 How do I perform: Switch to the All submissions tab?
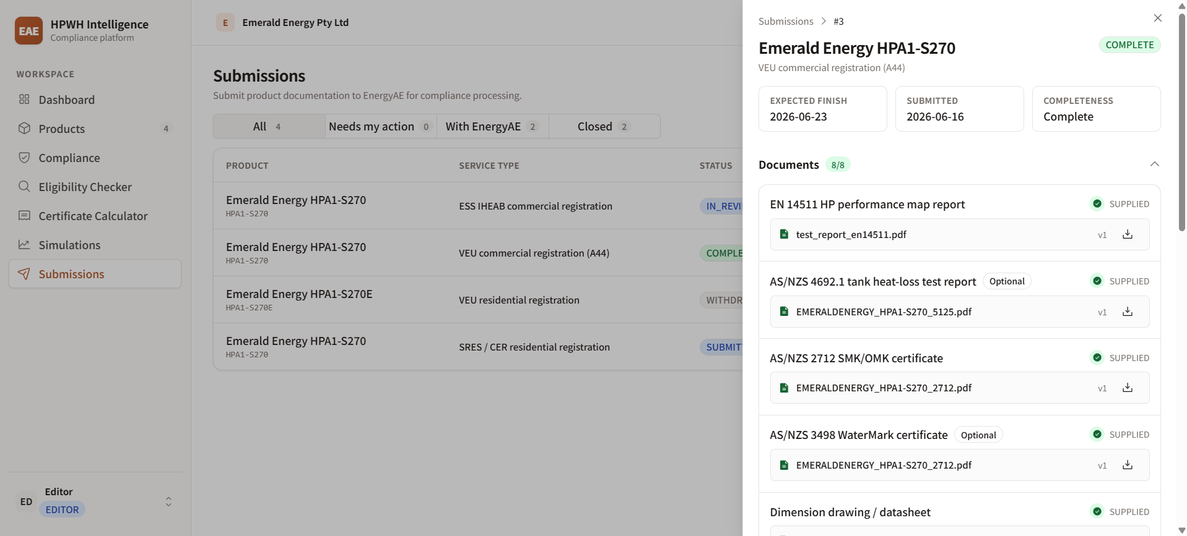point(269,126)
